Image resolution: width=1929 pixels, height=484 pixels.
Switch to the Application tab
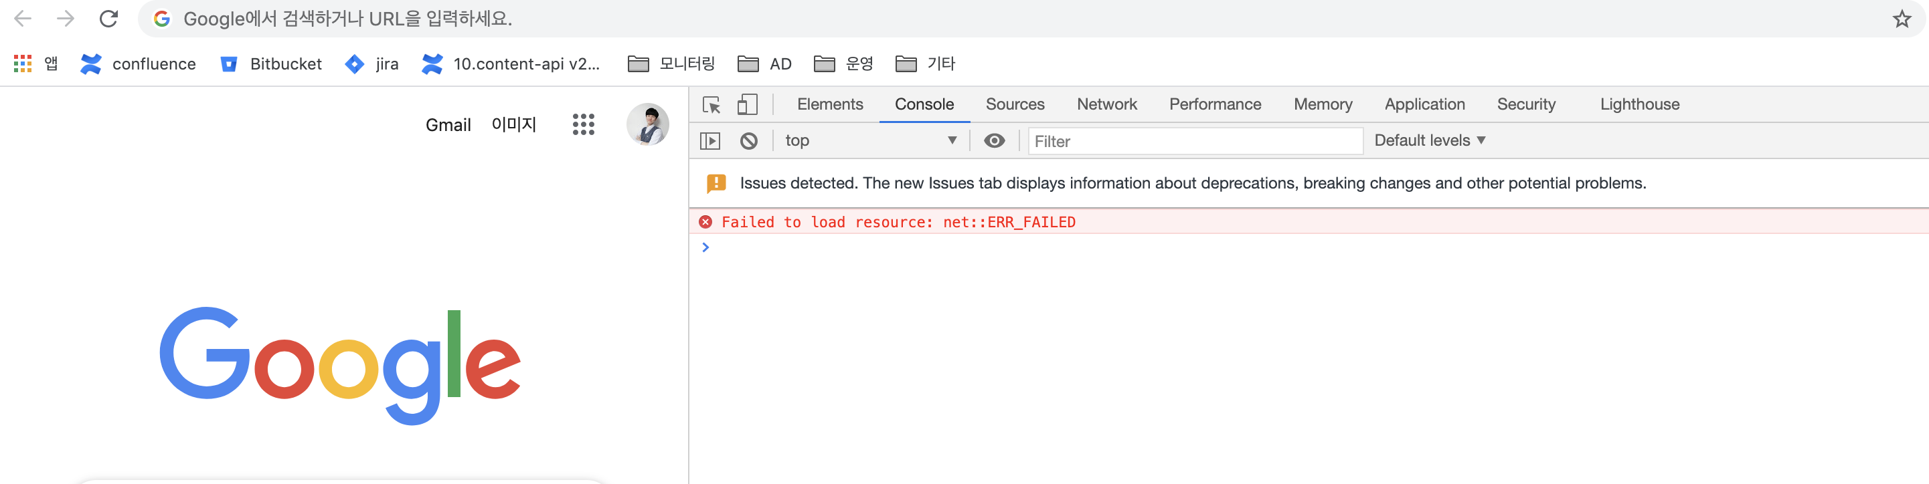1424,105
